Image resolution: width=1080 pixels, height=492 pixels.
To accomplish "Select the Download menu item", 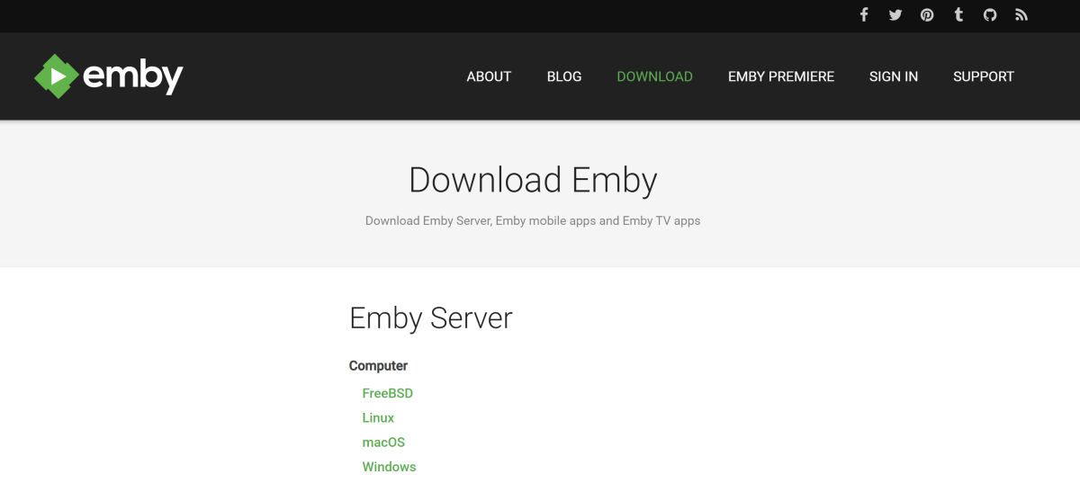I will (x=654, y=76).
